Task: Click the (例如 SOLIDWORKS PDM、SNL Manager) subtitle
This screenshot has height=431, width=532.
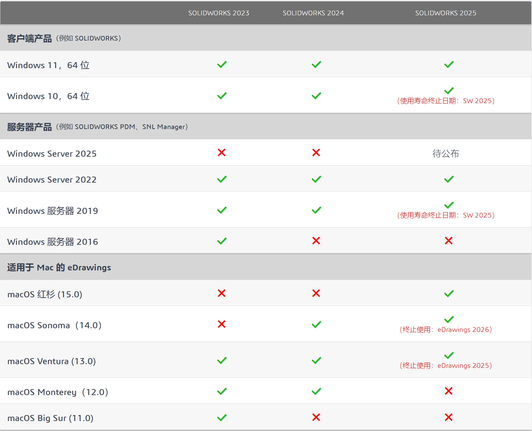Action: click(122, 127)
